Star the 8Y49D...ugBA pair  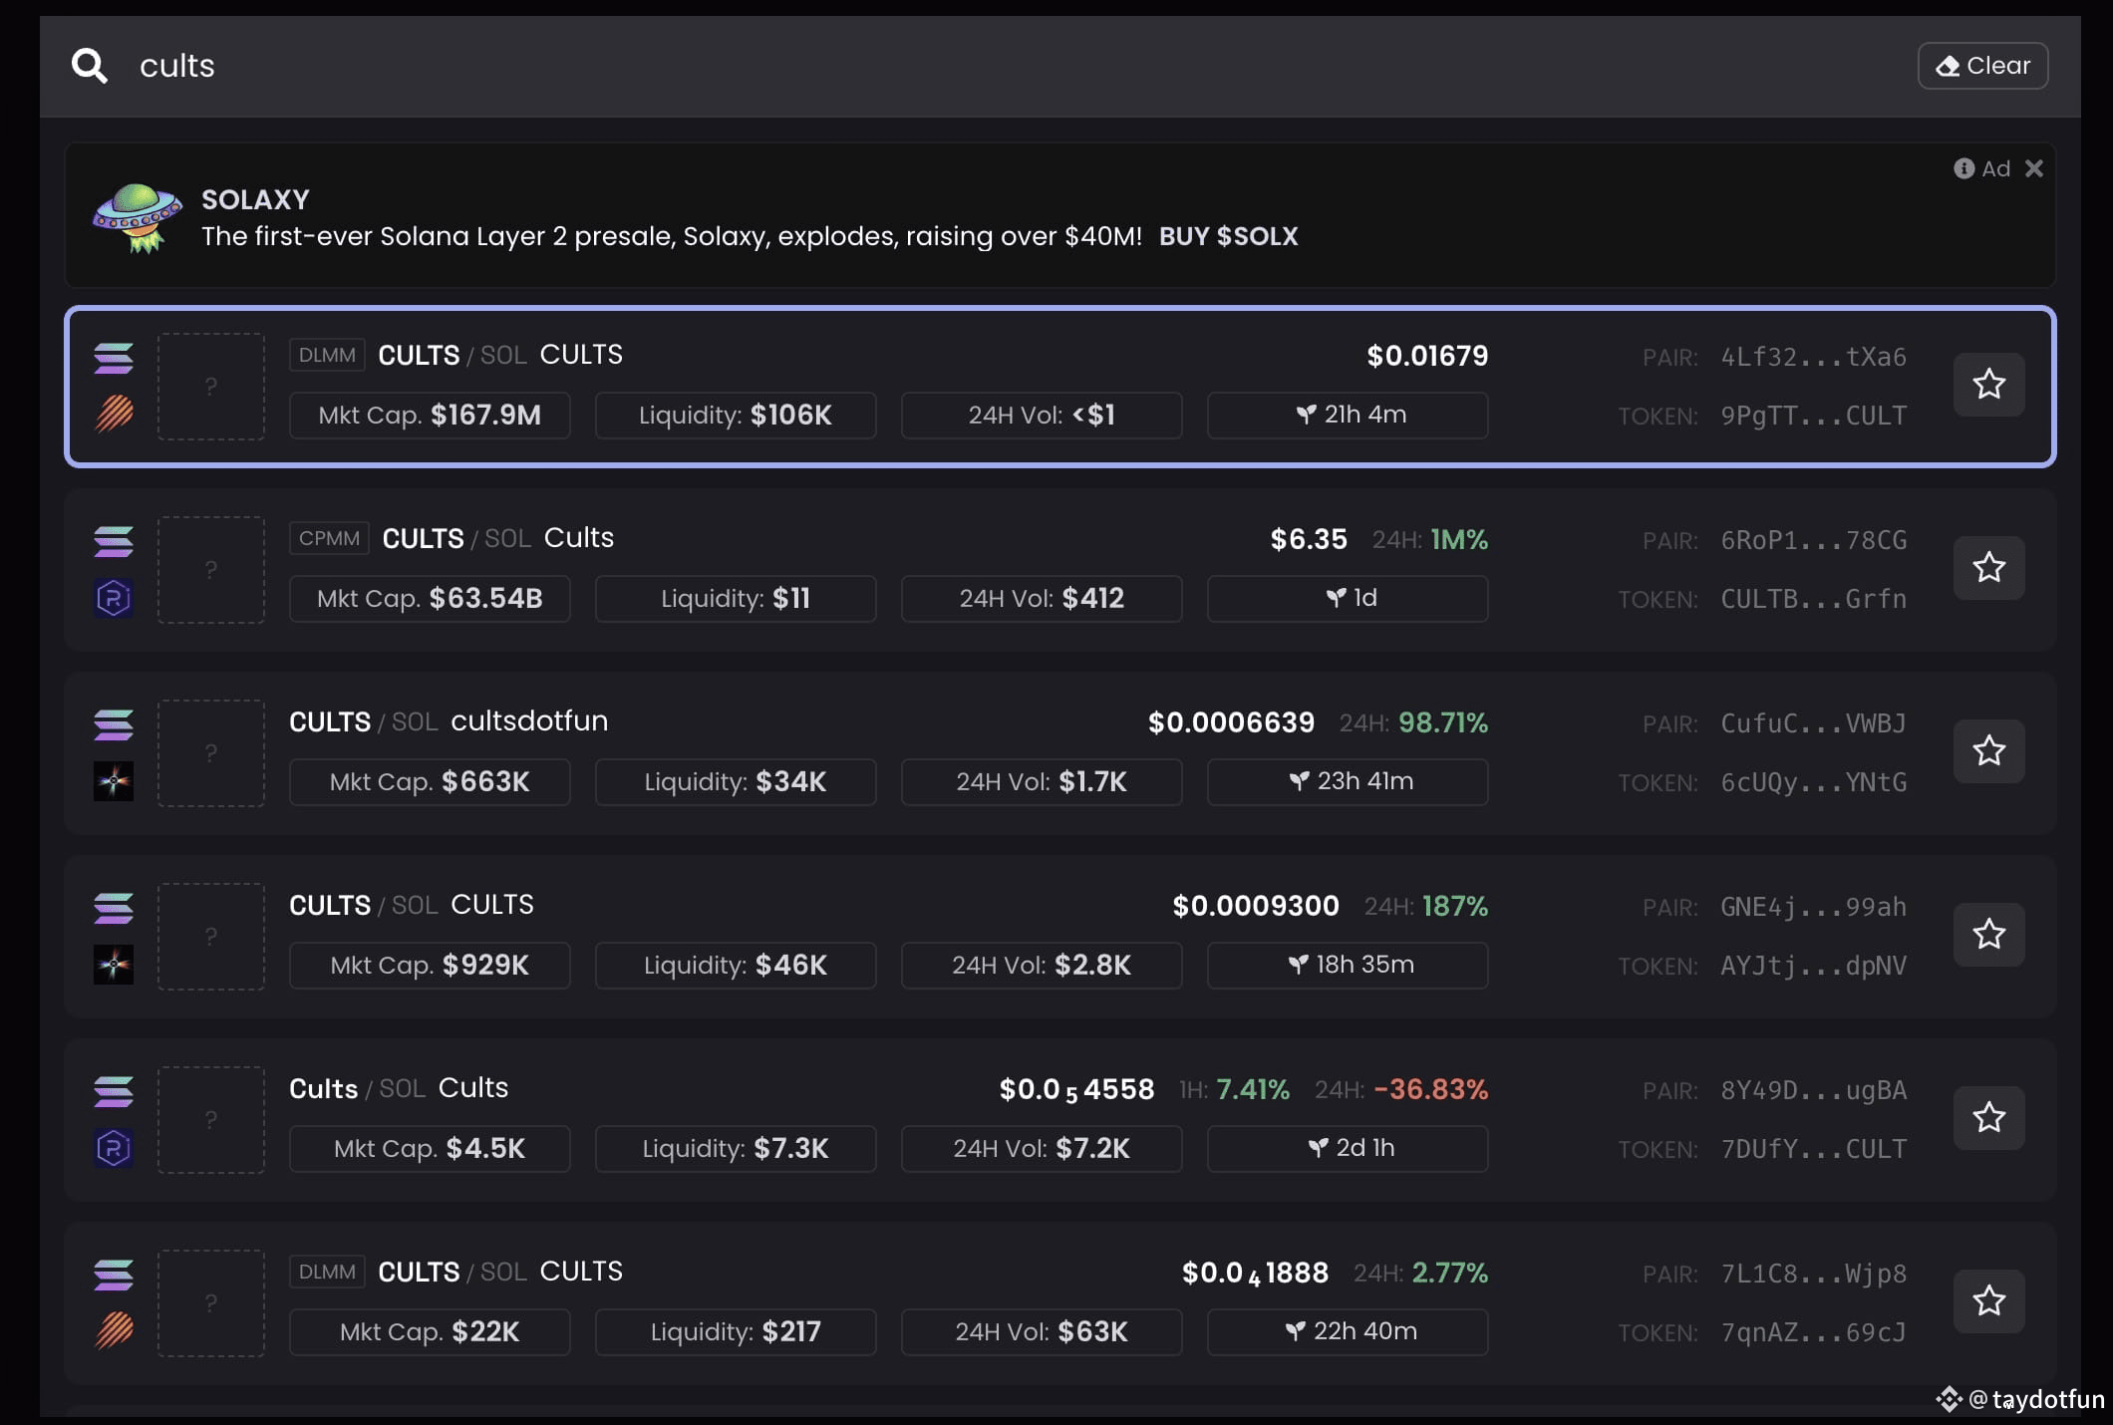1988,1118
